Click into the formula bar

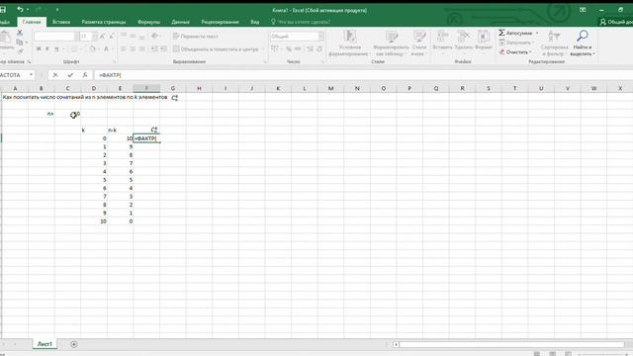(363, 75)
